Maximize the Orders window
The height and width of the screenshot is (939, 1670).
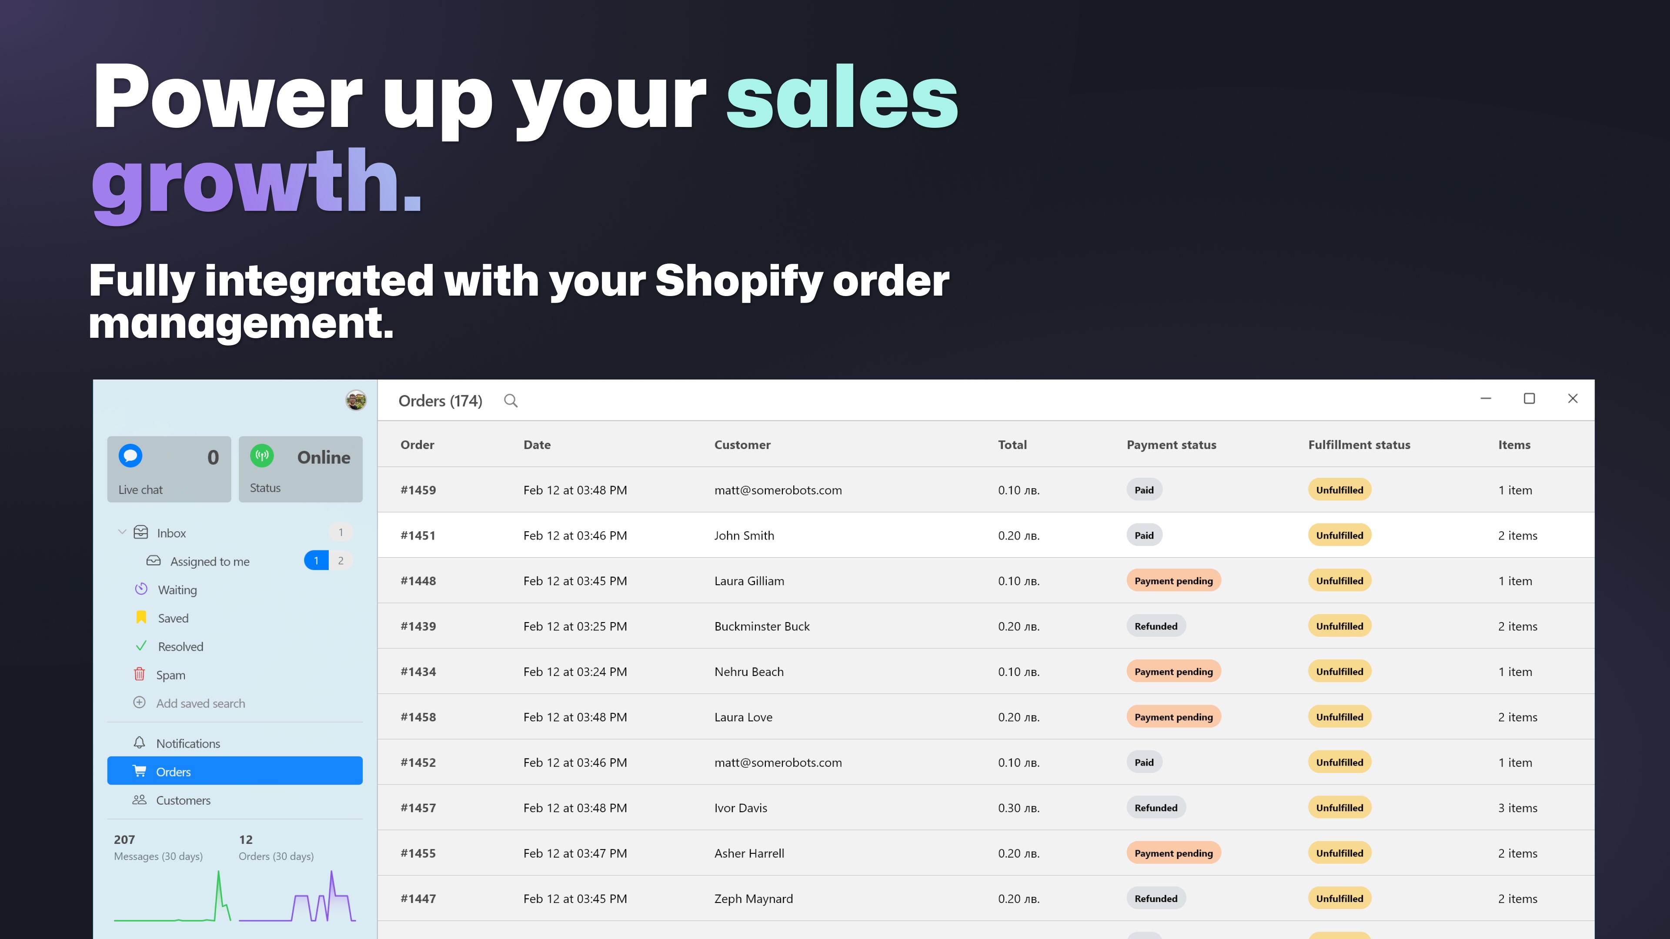click(1529, 399)
